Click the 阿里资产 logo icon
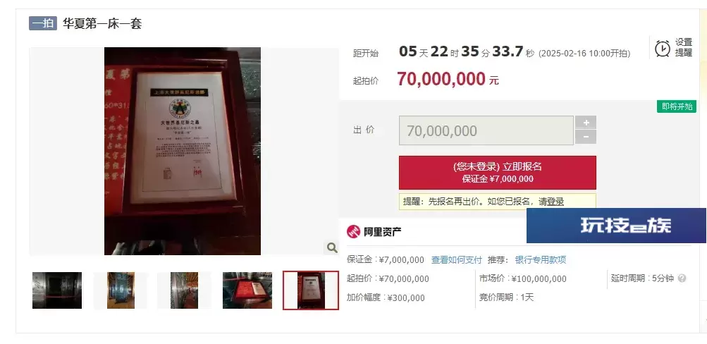Viewport: 707px width, 344px height. [354, 232]
